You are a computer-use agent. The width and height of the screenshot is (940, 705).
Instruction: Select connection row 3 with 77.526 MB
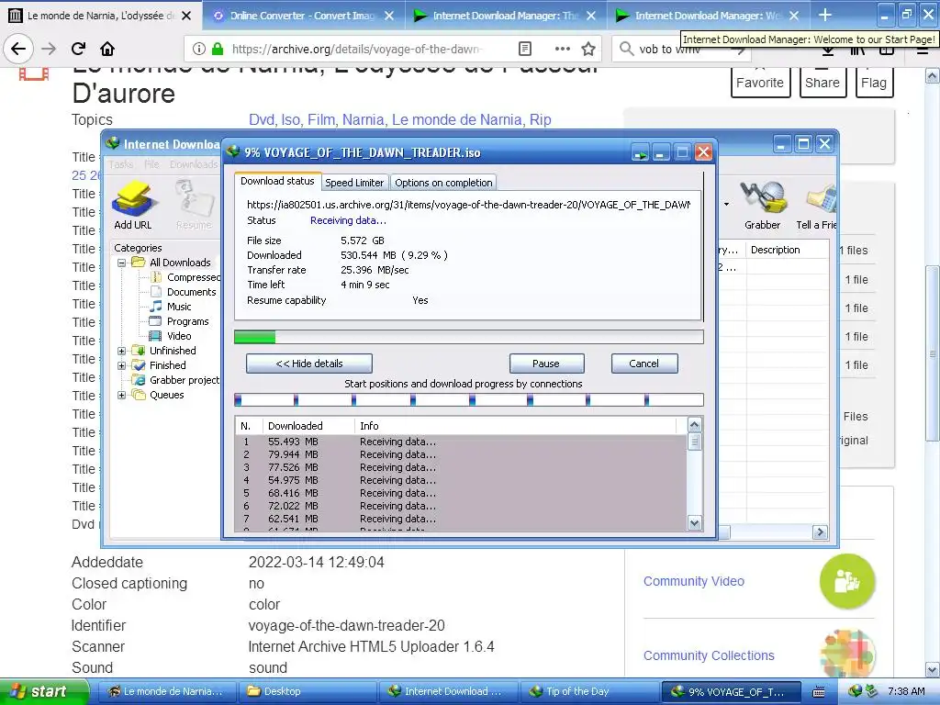pos(461,467)
